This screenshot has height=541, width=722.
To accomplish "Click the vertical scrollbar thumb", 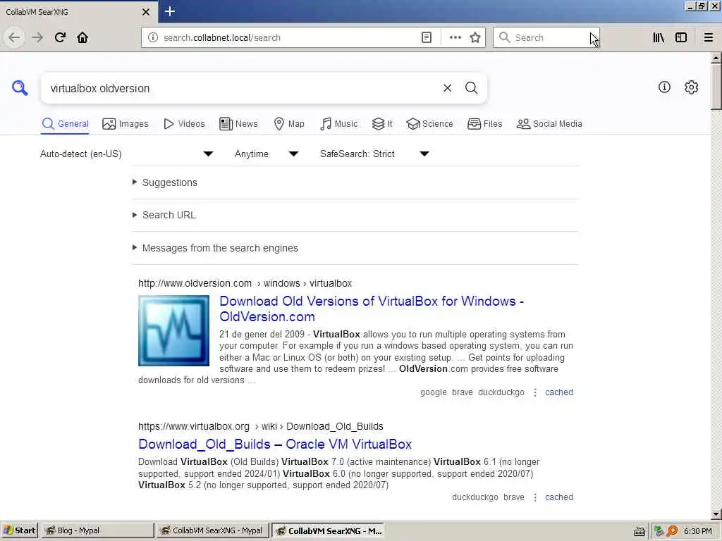I will (716, 87).
